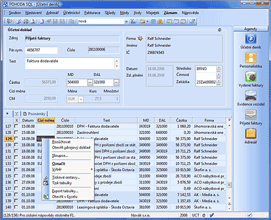The width and height of the screenshot is (271, 220).
Task: Open the Personalistika agenda icon
Action: pos(250,58)
